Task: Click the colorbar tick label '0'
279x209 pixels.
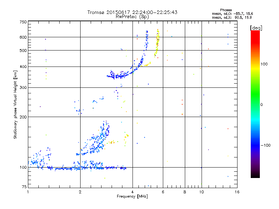Action: [x=262, y=105]
